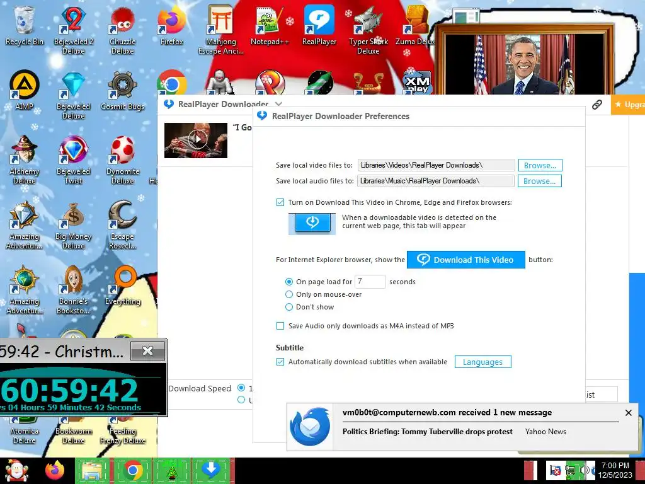645x484 pixels.
Task: Click the Santa start button on taskbar
Action: (16, 470)
